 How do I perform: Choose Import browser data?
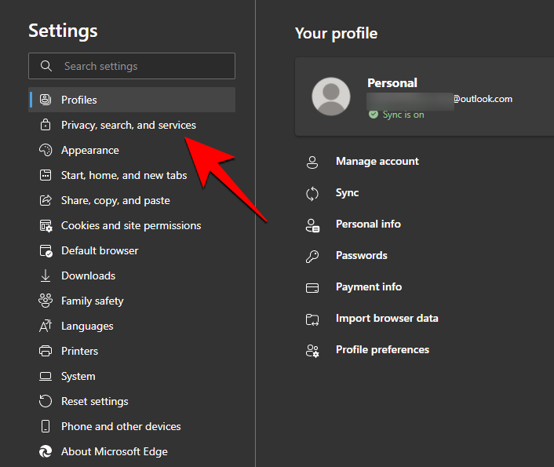click(387, 318)
